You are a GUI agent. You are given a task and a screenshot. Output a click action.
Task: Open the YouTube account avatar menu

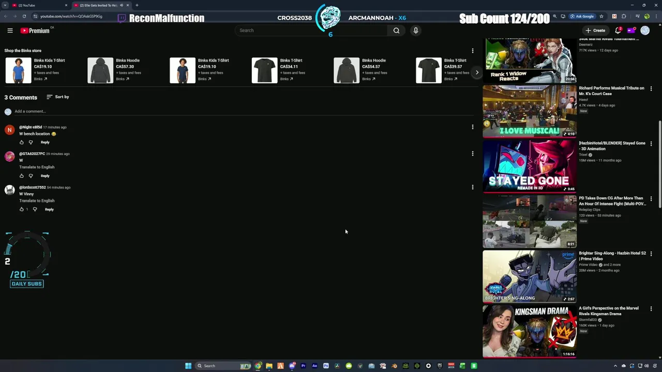645,30
